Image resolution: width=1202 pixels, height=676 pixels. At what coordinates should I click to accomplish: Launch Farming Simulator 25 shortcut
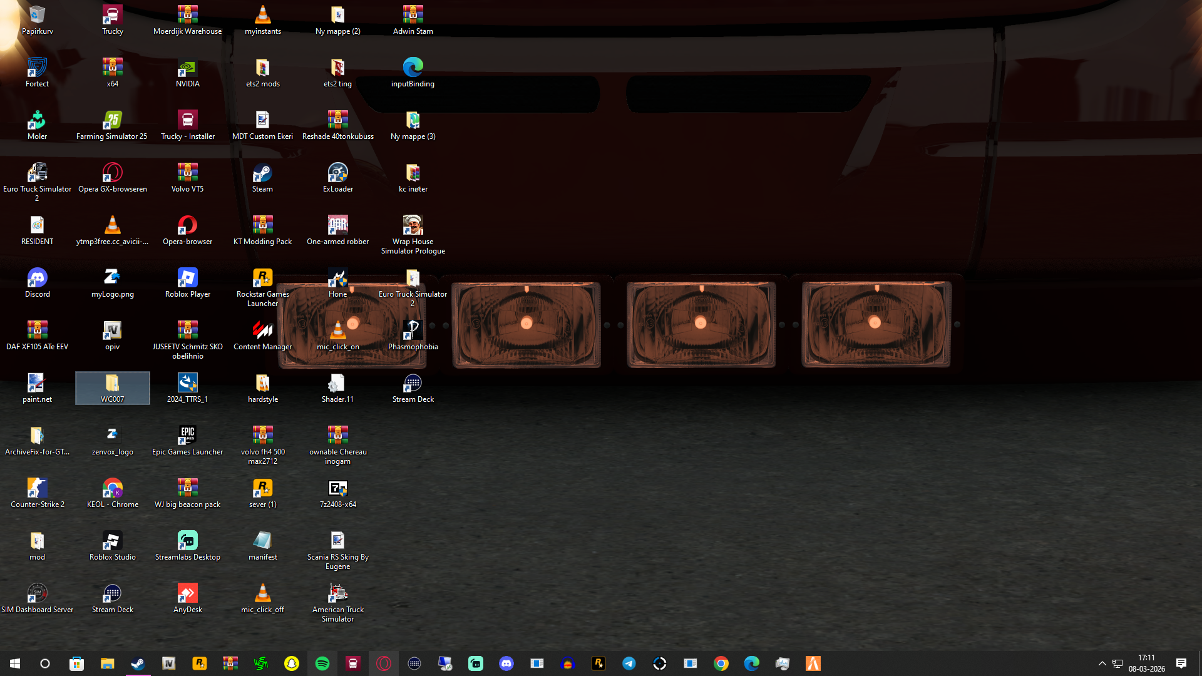(x=112, y=121)
